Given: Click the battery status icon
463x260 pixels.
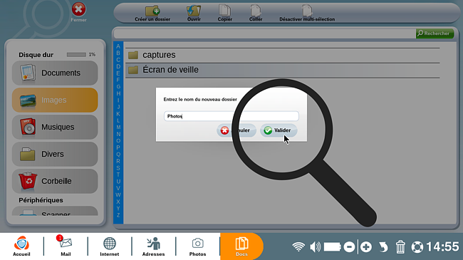Looking at the screenshot, I should 333,246.
